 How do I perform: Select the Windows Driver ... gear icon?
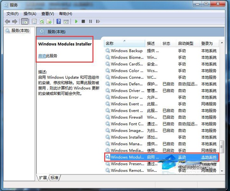107,90
